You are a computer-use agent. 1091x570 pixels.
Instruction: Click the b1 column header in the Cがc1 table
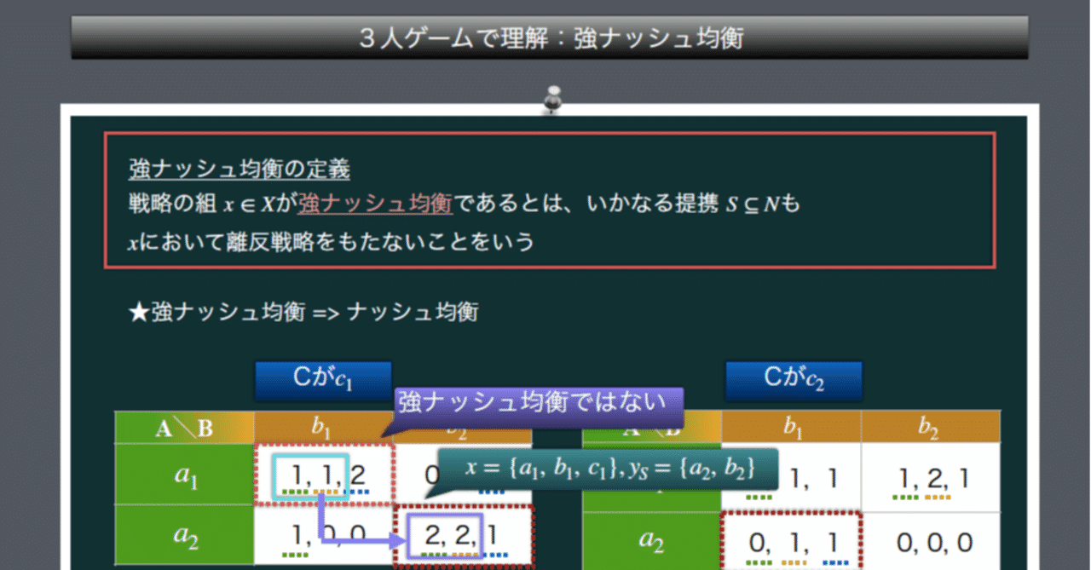pyautogui.click(x=323, y=427)
